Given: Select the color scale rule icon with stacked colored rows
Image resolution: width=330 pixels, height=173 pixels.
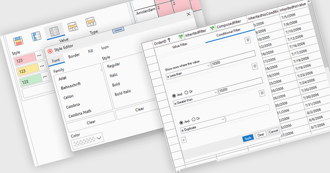Looking at the screenshot, I should 19,41.
